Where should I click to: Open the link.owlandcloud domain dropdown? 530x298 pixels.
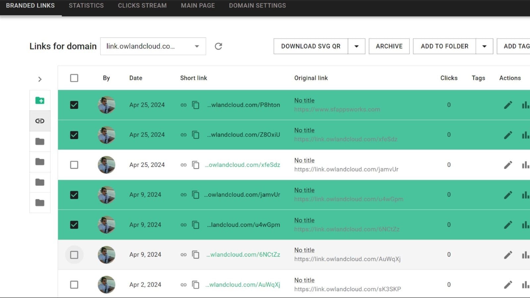point(153,46)
